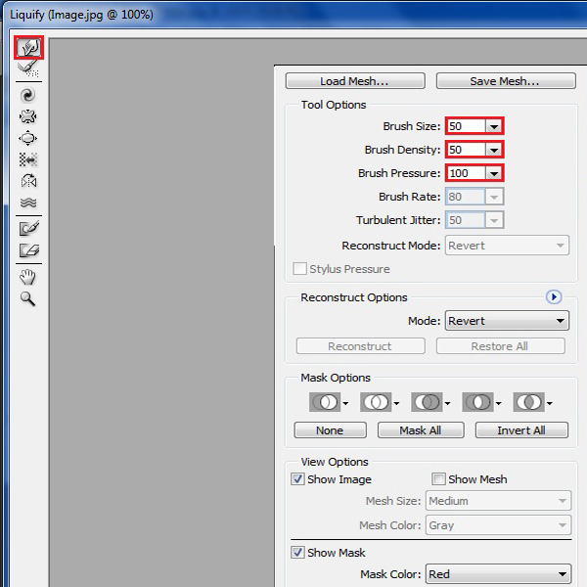
Task: Open Tool Options Reconstruct Mode dropdown
Action: [507, 246]
